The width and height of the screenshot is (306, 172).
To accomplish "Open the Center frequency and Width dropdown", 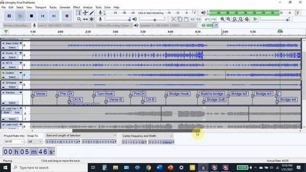I will coord(147,136).
